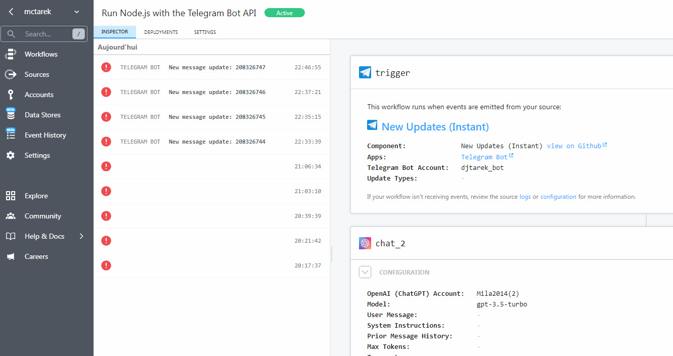Open Sources in the sidebar
The height and width of the screenshot is (356, 673).
click(37, 74)
